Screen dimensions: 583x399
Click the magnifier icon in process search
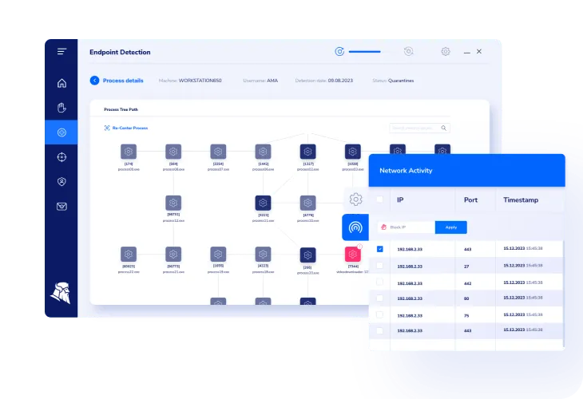(443, 128)
